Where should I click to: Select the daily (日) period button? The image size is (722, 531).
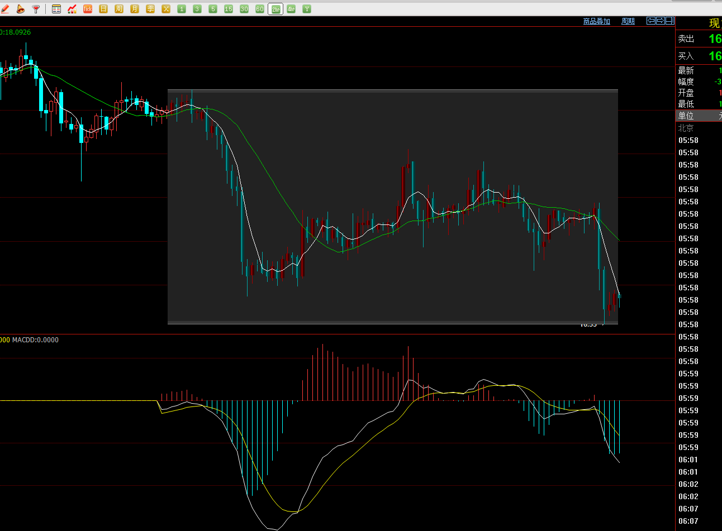[x=103, y=9]
